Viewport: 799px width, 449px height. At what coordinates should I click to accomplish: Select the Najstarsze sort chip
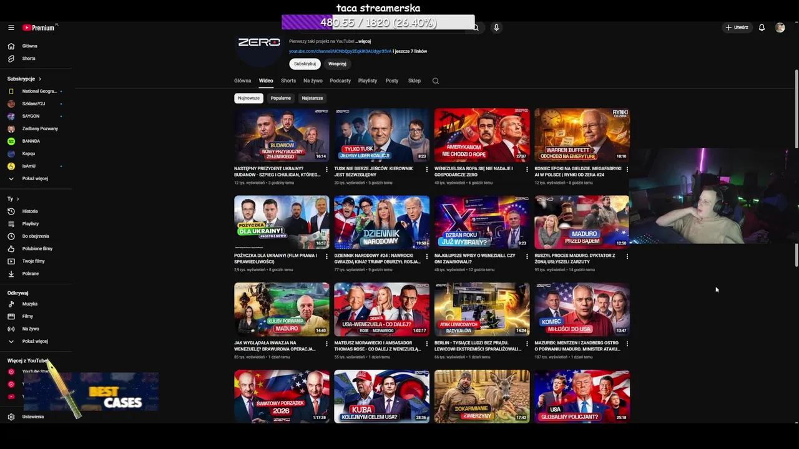coord(312,98)
